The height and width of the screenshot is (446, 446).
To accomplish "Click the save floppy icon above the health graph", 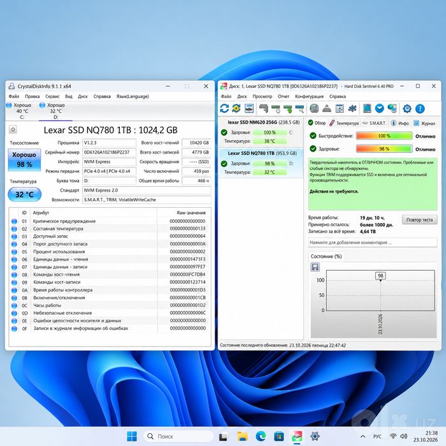I will [315, 267].
